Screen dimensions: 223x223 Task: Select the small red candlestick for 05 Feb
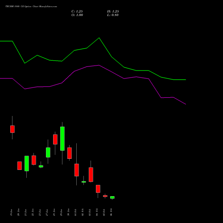click(x=105, y=196)
